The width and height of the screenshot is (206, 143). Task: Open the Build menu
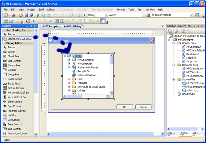tap(41, 10)
